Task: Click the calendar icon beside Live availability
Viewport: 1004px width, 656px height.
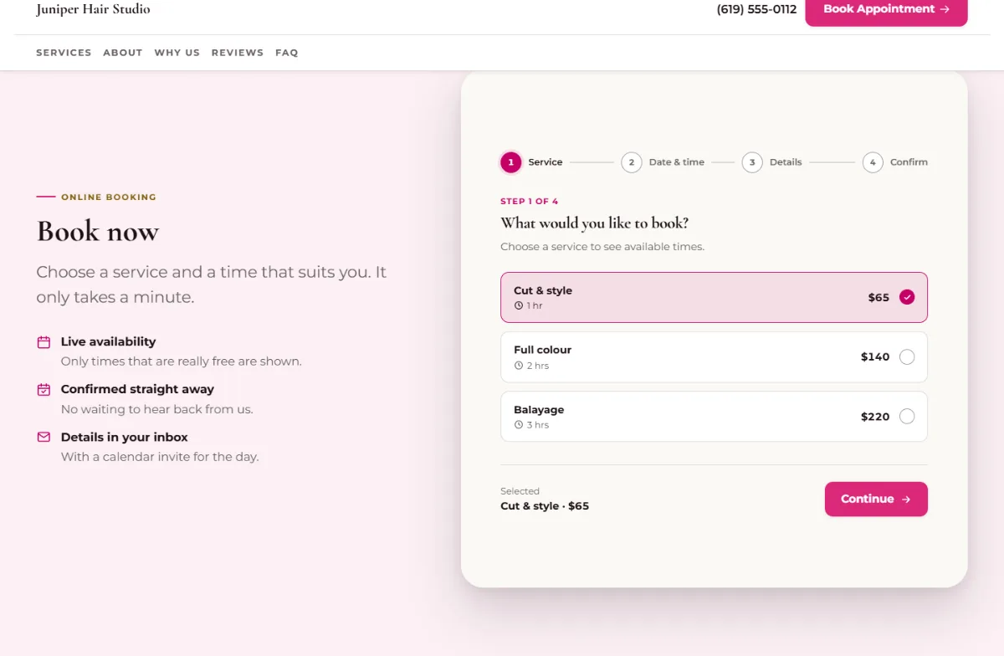Action: coord(44,342)
